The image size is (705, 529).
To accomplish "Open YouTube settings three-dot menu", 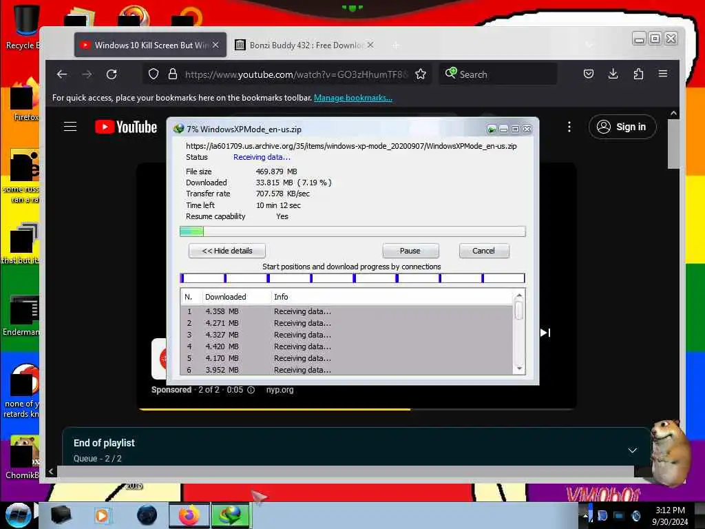I will point(569,127).
